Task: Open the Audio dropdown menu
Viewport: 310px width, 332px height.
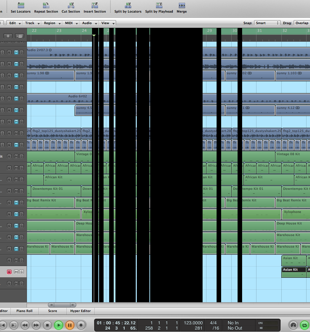Action: 89,23
